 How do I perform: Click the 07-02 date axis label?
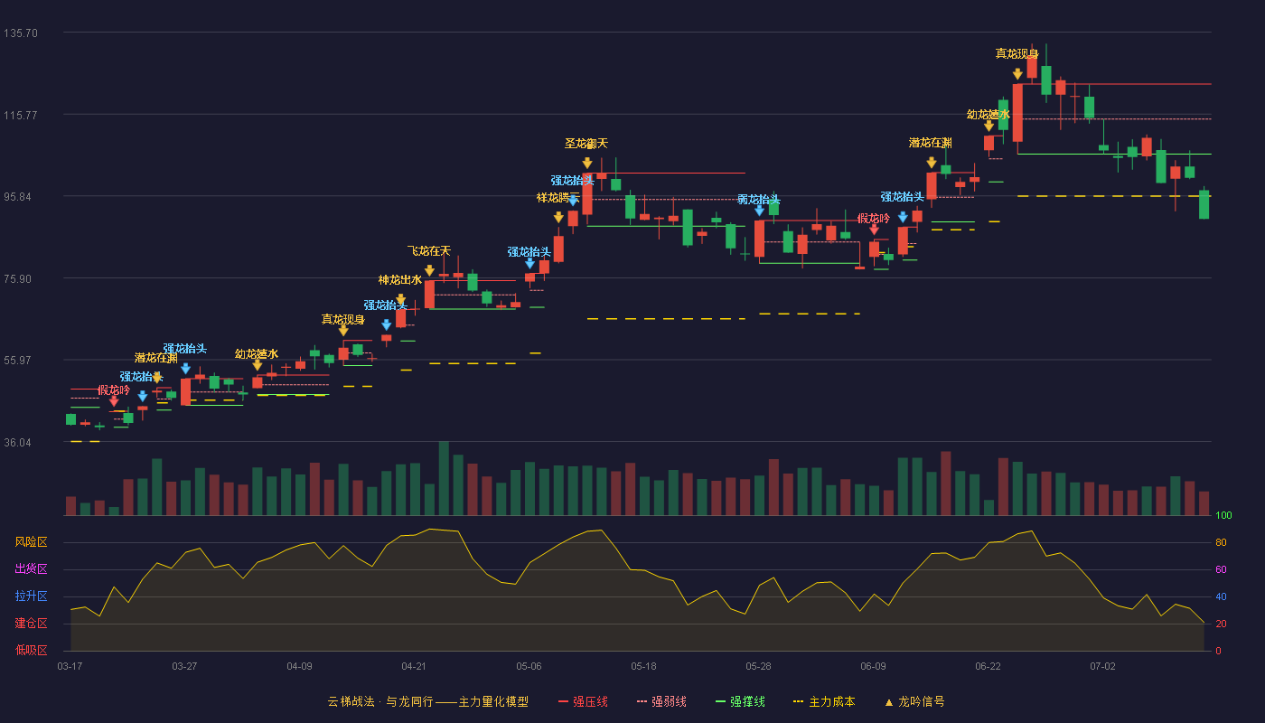pos(1102,666)
